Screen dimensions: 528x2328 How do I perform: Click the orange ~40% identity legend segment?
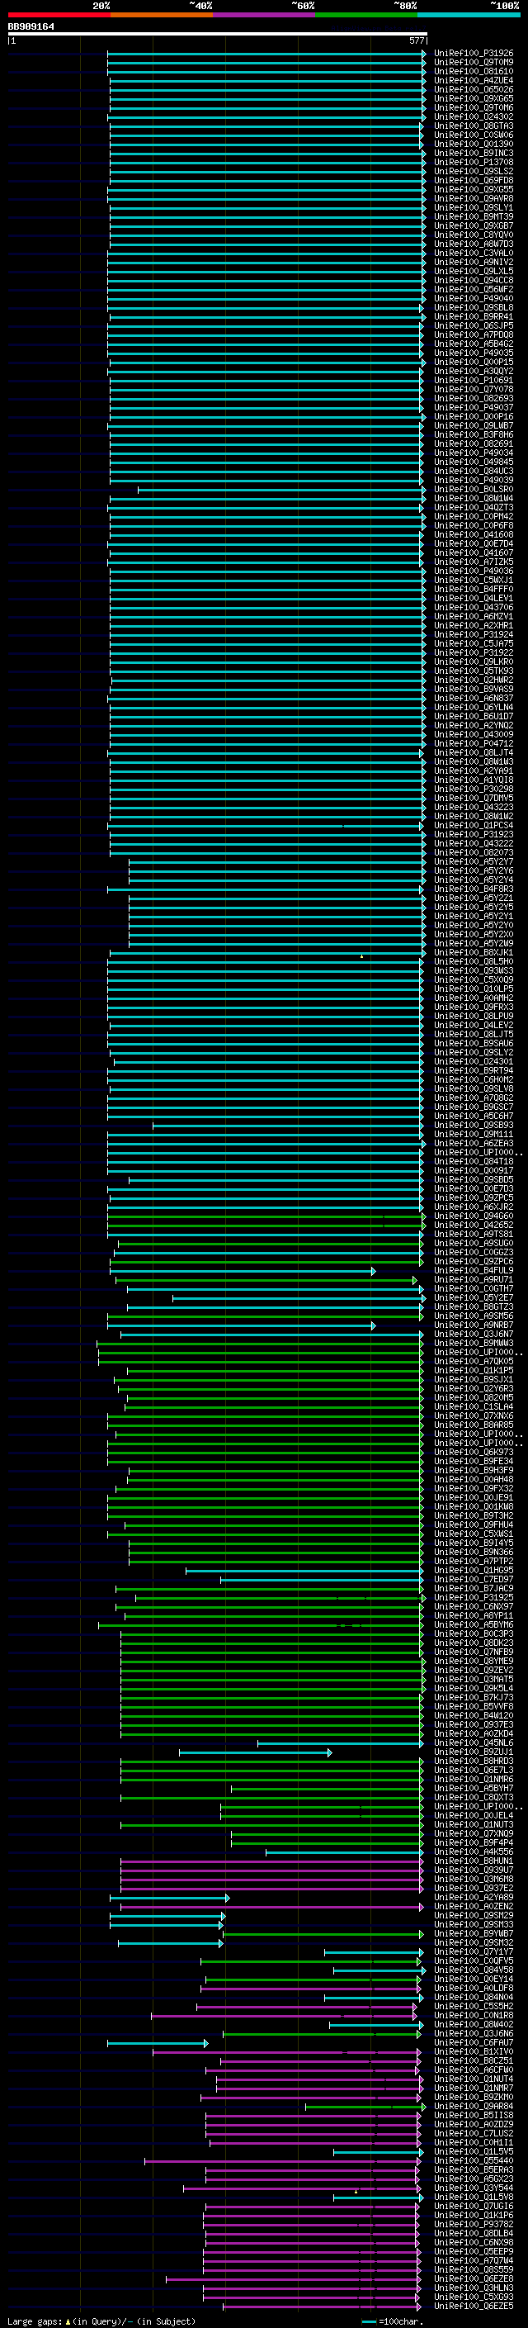point(162,15)
